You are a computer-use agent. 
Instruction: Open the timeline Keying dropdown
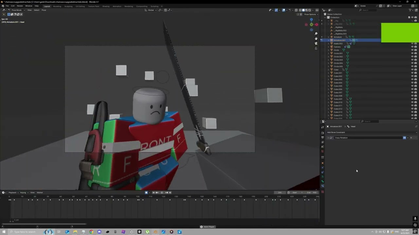pos(24,193)
